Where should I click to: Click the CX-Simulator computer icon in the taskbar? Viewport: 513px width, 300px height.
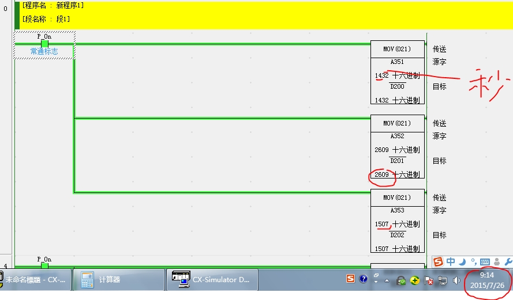[x=181, y=279]
